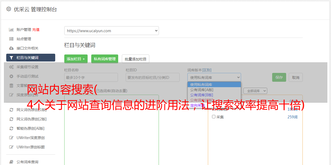
Task: Click the play icon of 手动运行测试
Action: coord(11,76)
